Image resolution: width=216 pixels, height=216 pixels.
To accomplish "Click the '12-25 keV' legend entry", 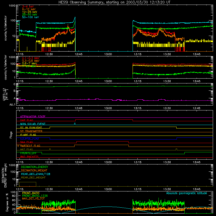I will [29, 12].
